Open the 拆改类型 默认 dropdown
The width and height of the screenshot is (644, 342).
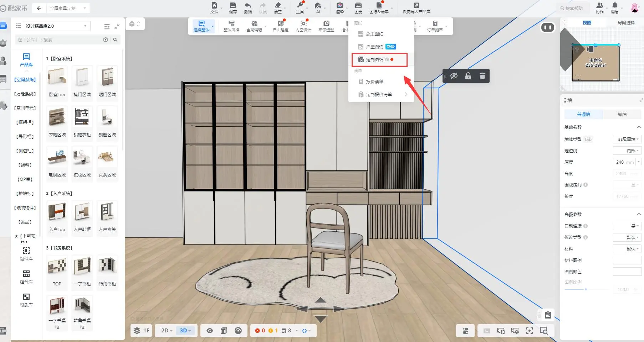click(x=627, y=237)
